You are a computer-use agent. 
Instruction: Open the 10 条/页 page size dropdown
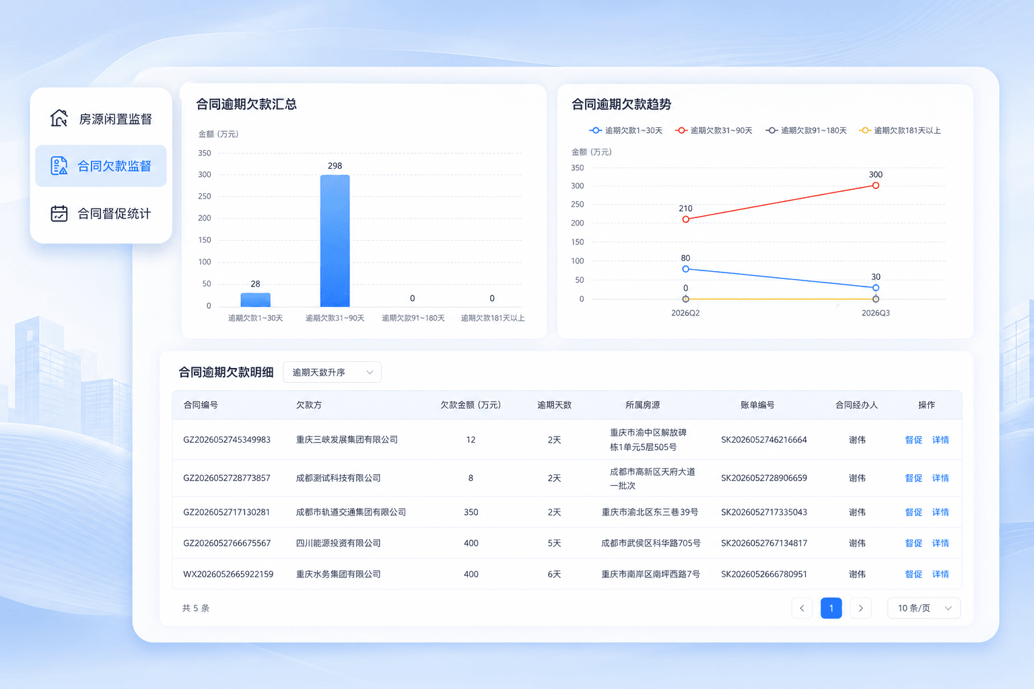[924, 608]
